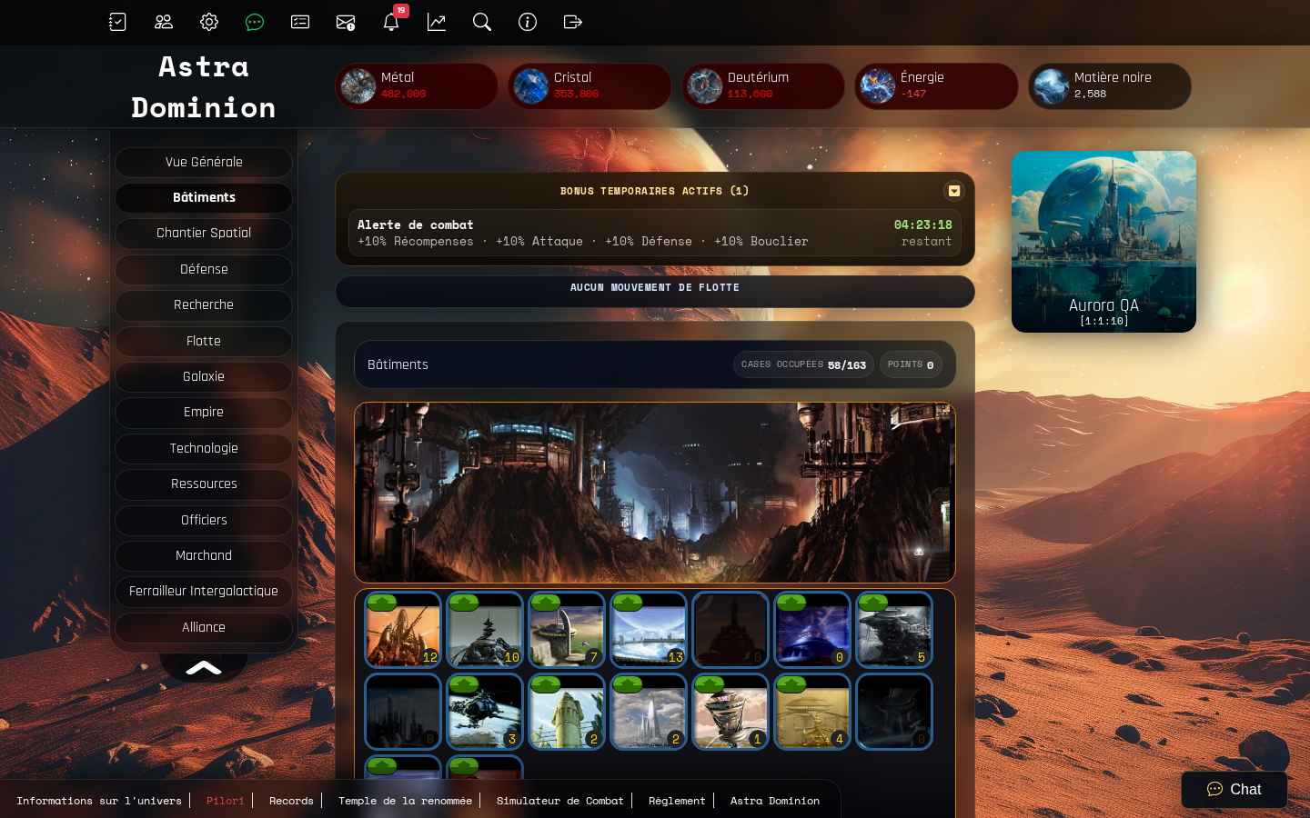Click the Cases occupées 58/163 badge
This screenshot has width=1310, height=818.
point(803,364)
